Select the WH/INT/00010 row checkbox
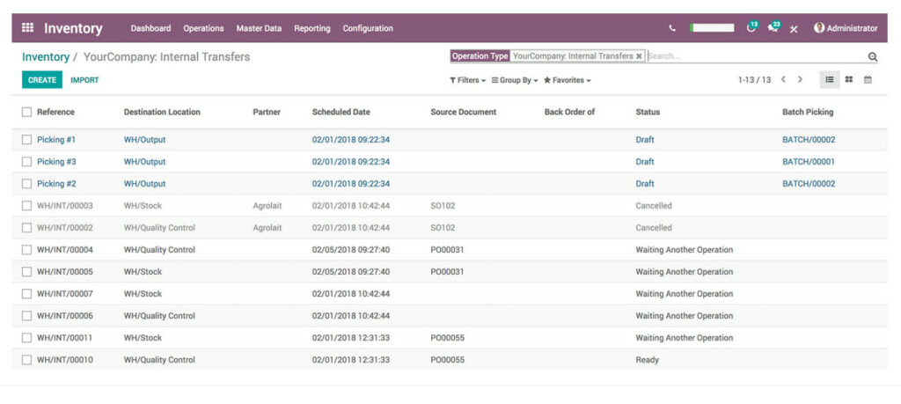The width and height of the screenshot is (901, 404). pos(26,360)
